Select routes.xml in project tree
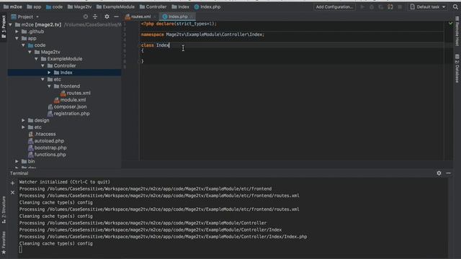 [76, 93]
